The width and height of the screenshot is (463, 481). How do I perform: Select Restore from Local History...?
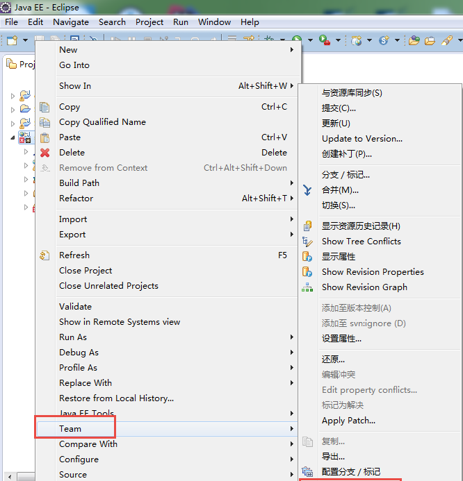167,398
